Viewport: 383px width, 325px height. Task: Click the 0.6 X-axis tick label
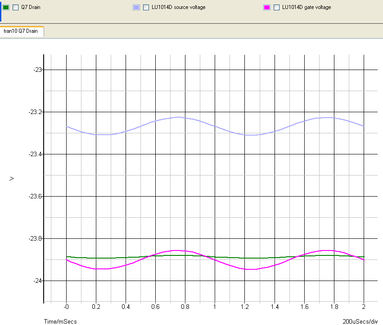click(155, 307)
